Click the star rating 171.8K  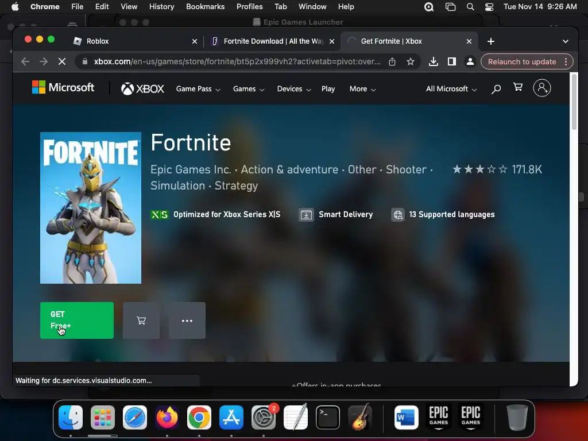[497, 169]
